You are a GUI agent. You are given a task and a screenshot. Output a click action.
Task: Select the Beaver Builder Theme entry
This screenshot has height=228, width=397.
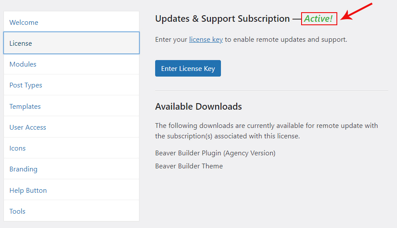pyautogui.click(x=189, y=166)
